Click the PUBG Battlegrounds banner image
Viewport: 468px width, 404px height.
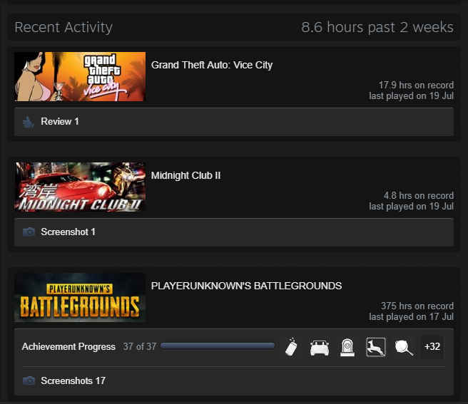[x=80, y=297]
